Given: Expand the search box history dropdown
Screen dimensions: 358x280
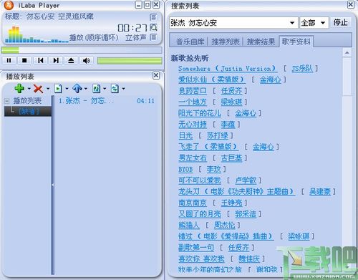Looking at the screenshot, I should 292,23.
